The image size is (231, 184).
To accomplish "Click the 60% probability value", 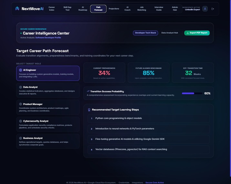I will [x=207, y=93].
